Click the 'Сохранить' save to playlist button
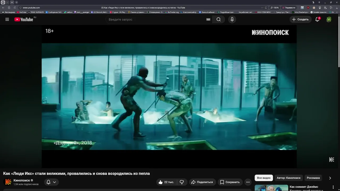Image resolution: width=340 pixels, height=191 pixels. (x=230, y=182)
